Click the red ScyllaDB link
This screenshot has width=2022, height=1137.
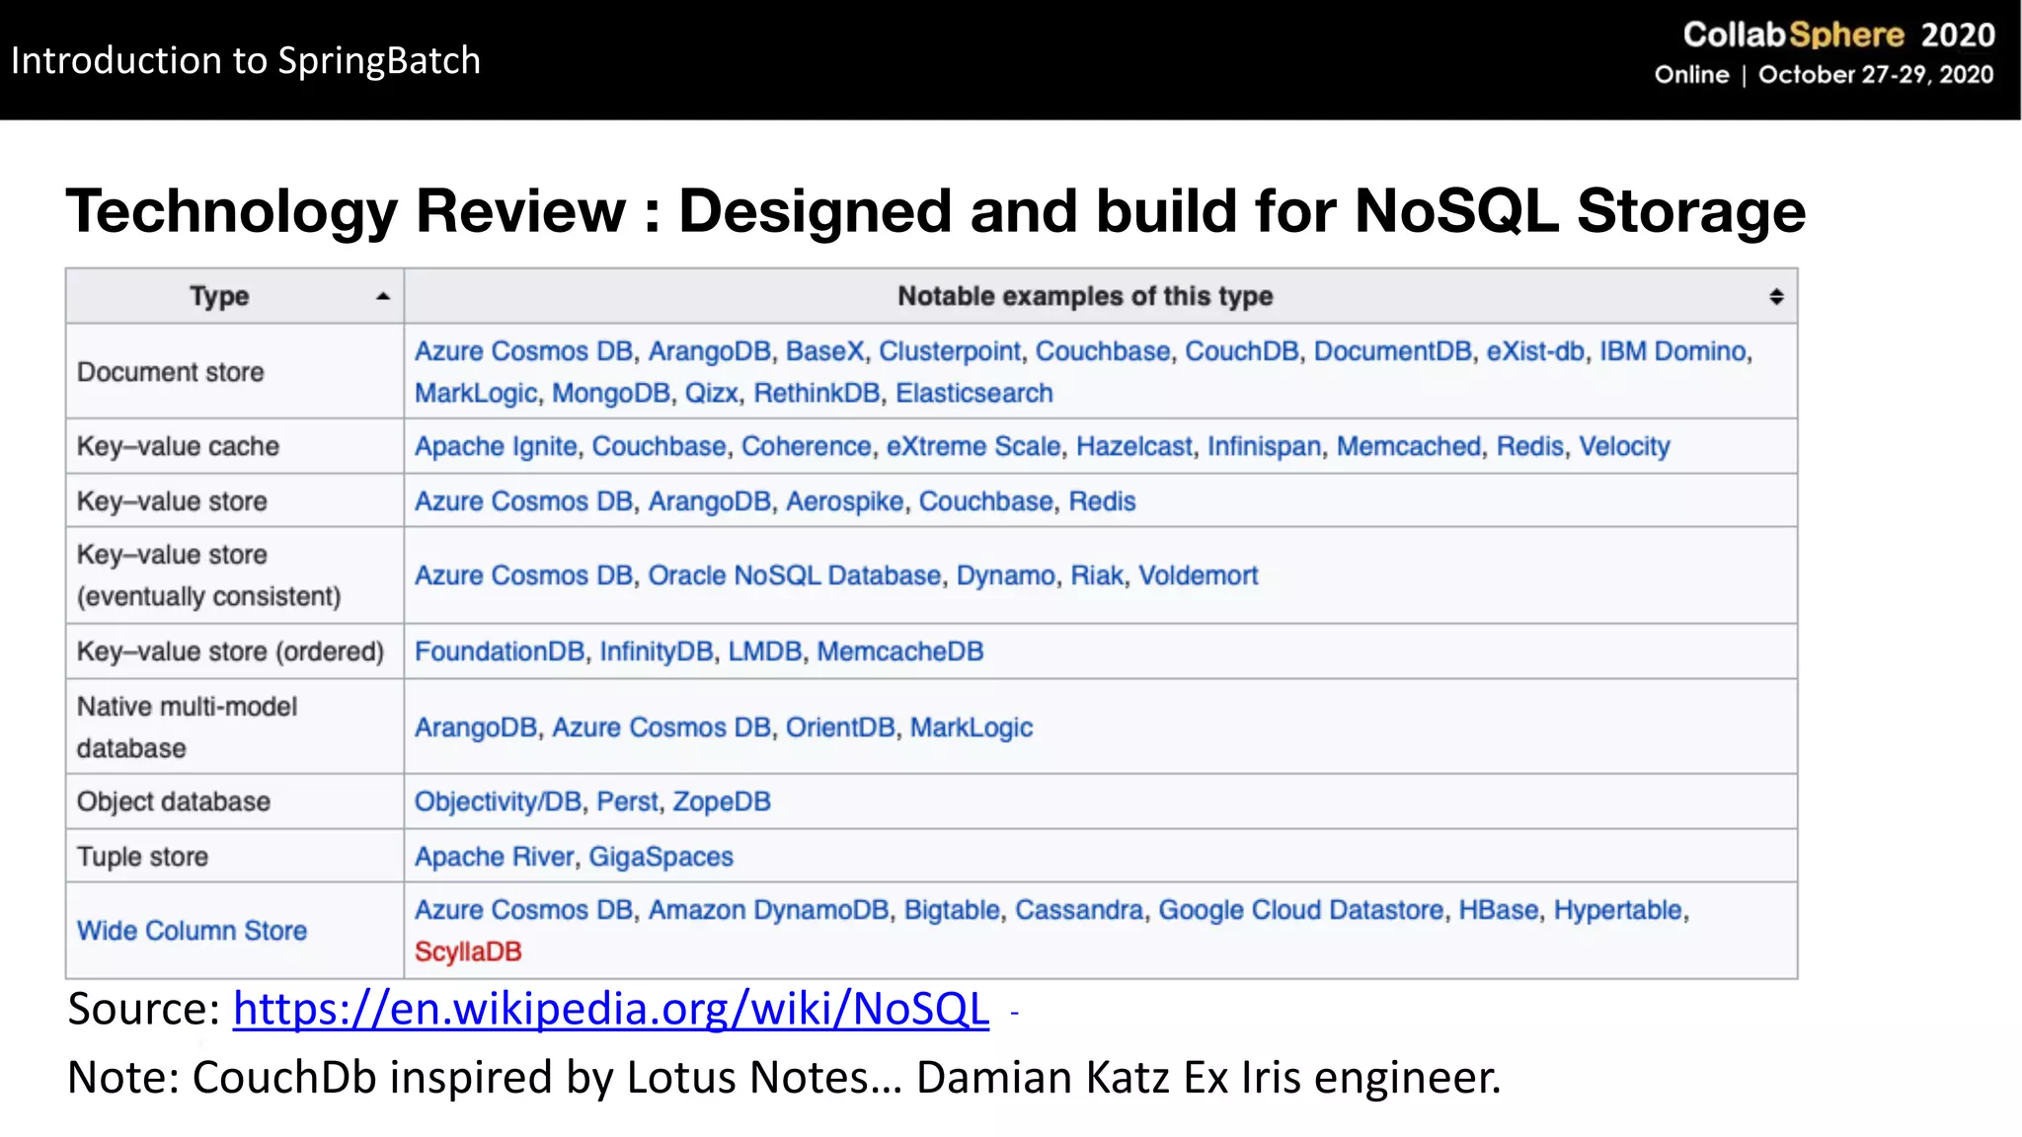(x=468, y=951)
